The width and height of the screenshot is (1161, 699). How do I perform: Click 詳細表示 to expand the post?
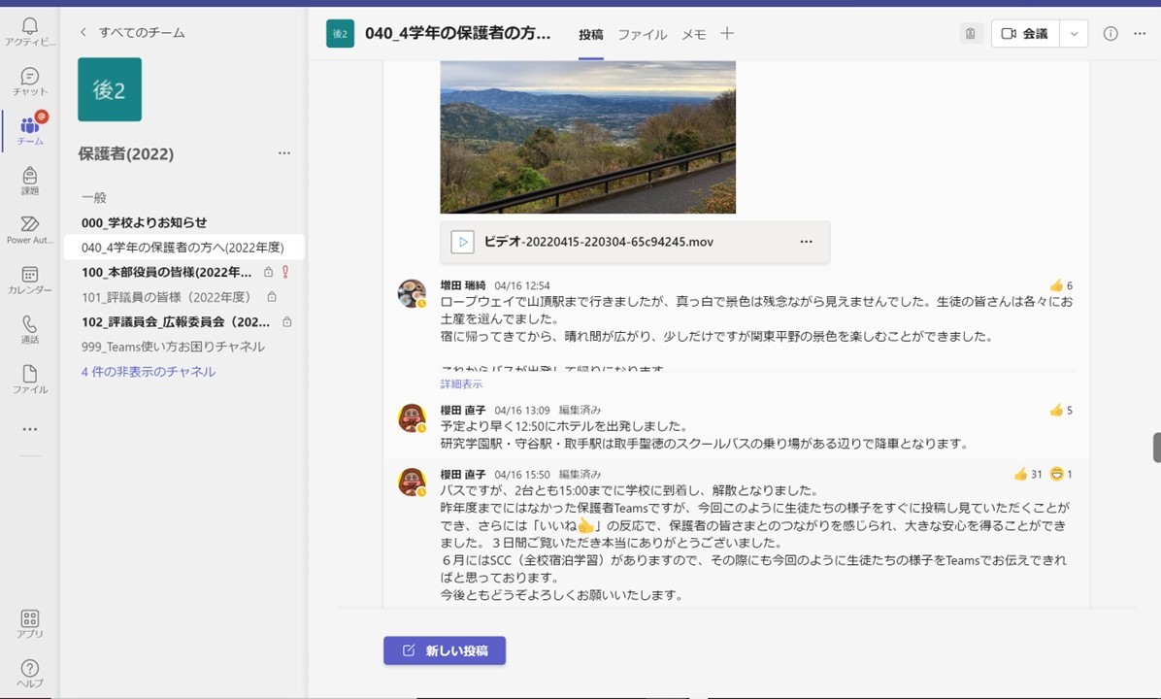point(461,383)
